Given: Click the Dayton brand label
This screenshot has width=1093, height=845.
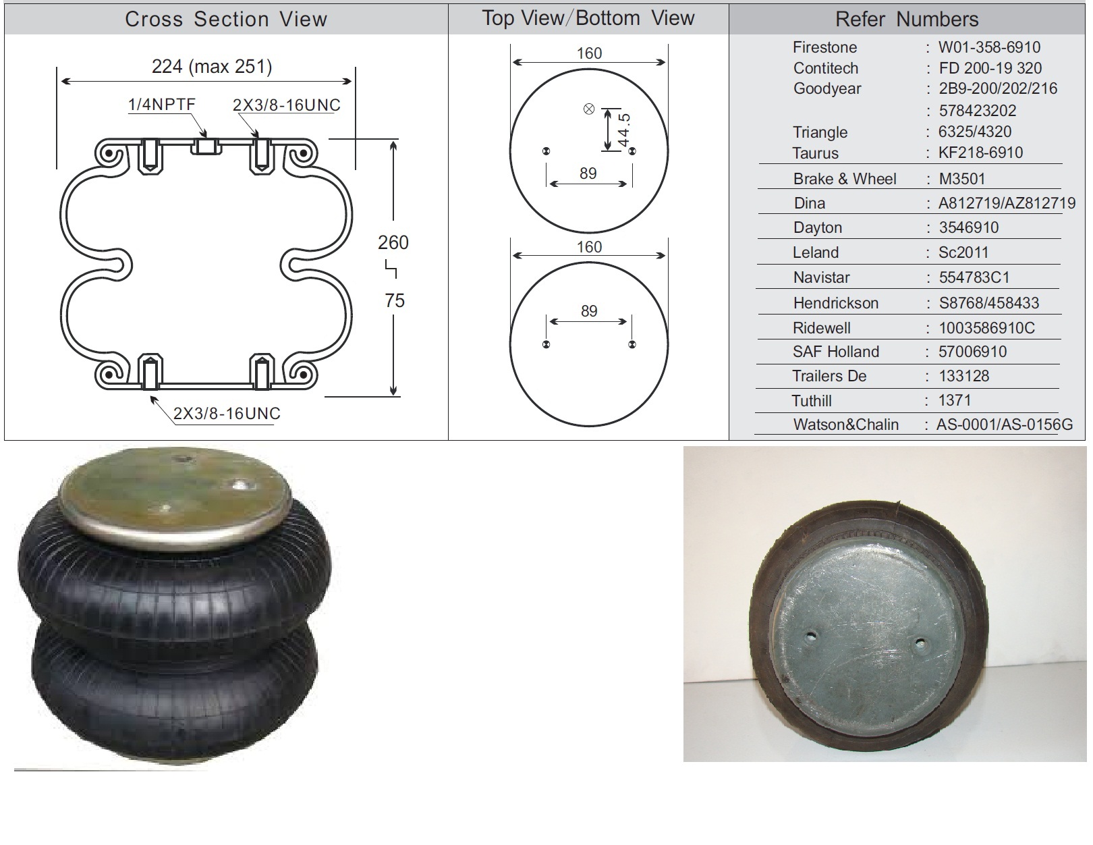Looking at the screenshot, I should click(x=818, y=227).
